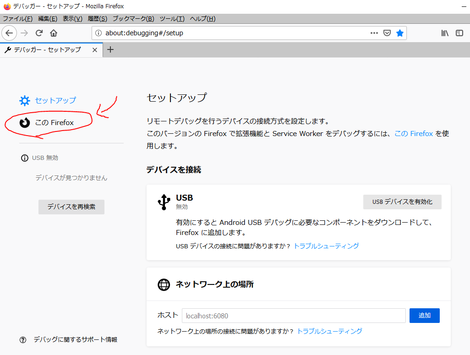Follow the この Firefox link in description
The width and height of the screenshot is (470, 355).
click(x=414, y=133)
